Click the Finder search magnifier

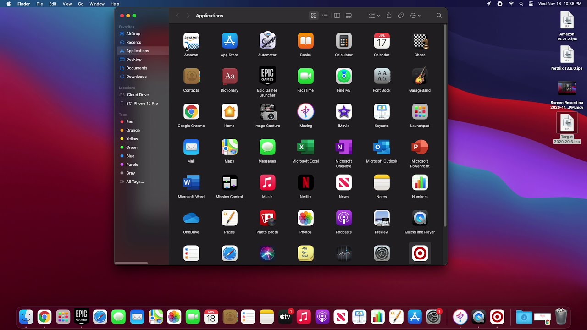pos(439,16)
